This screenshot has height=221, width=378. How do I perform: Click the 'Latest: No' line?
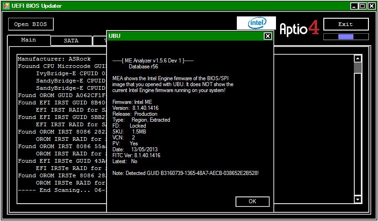pos(125,161)
